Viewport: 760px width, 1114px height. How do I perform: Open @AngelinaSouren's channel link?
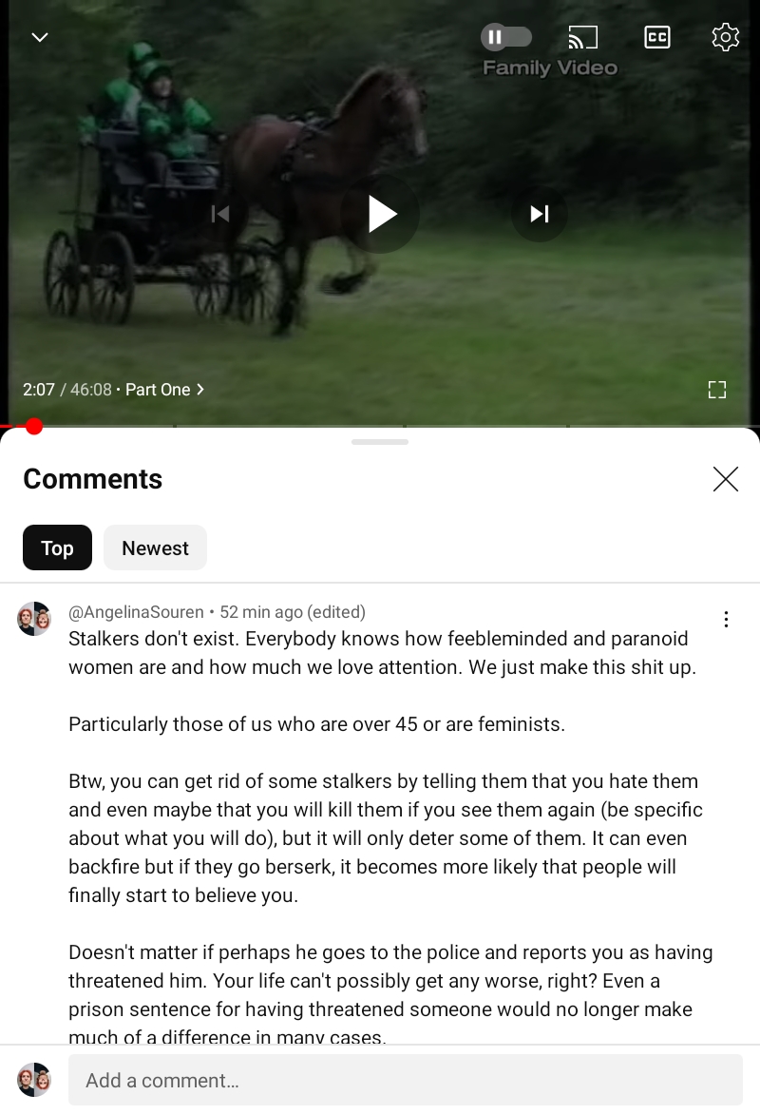pos(136,612)
